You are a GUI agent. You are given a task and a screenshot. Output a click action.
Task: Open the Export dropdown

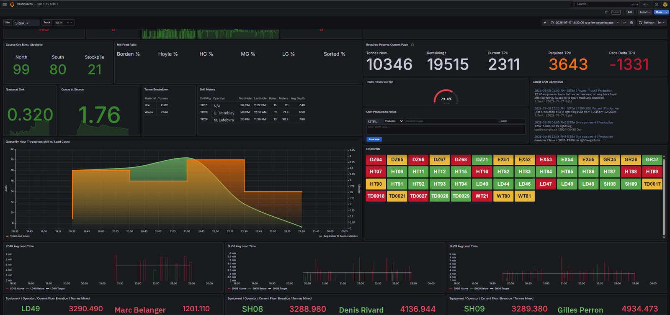(x=645, y=12)
